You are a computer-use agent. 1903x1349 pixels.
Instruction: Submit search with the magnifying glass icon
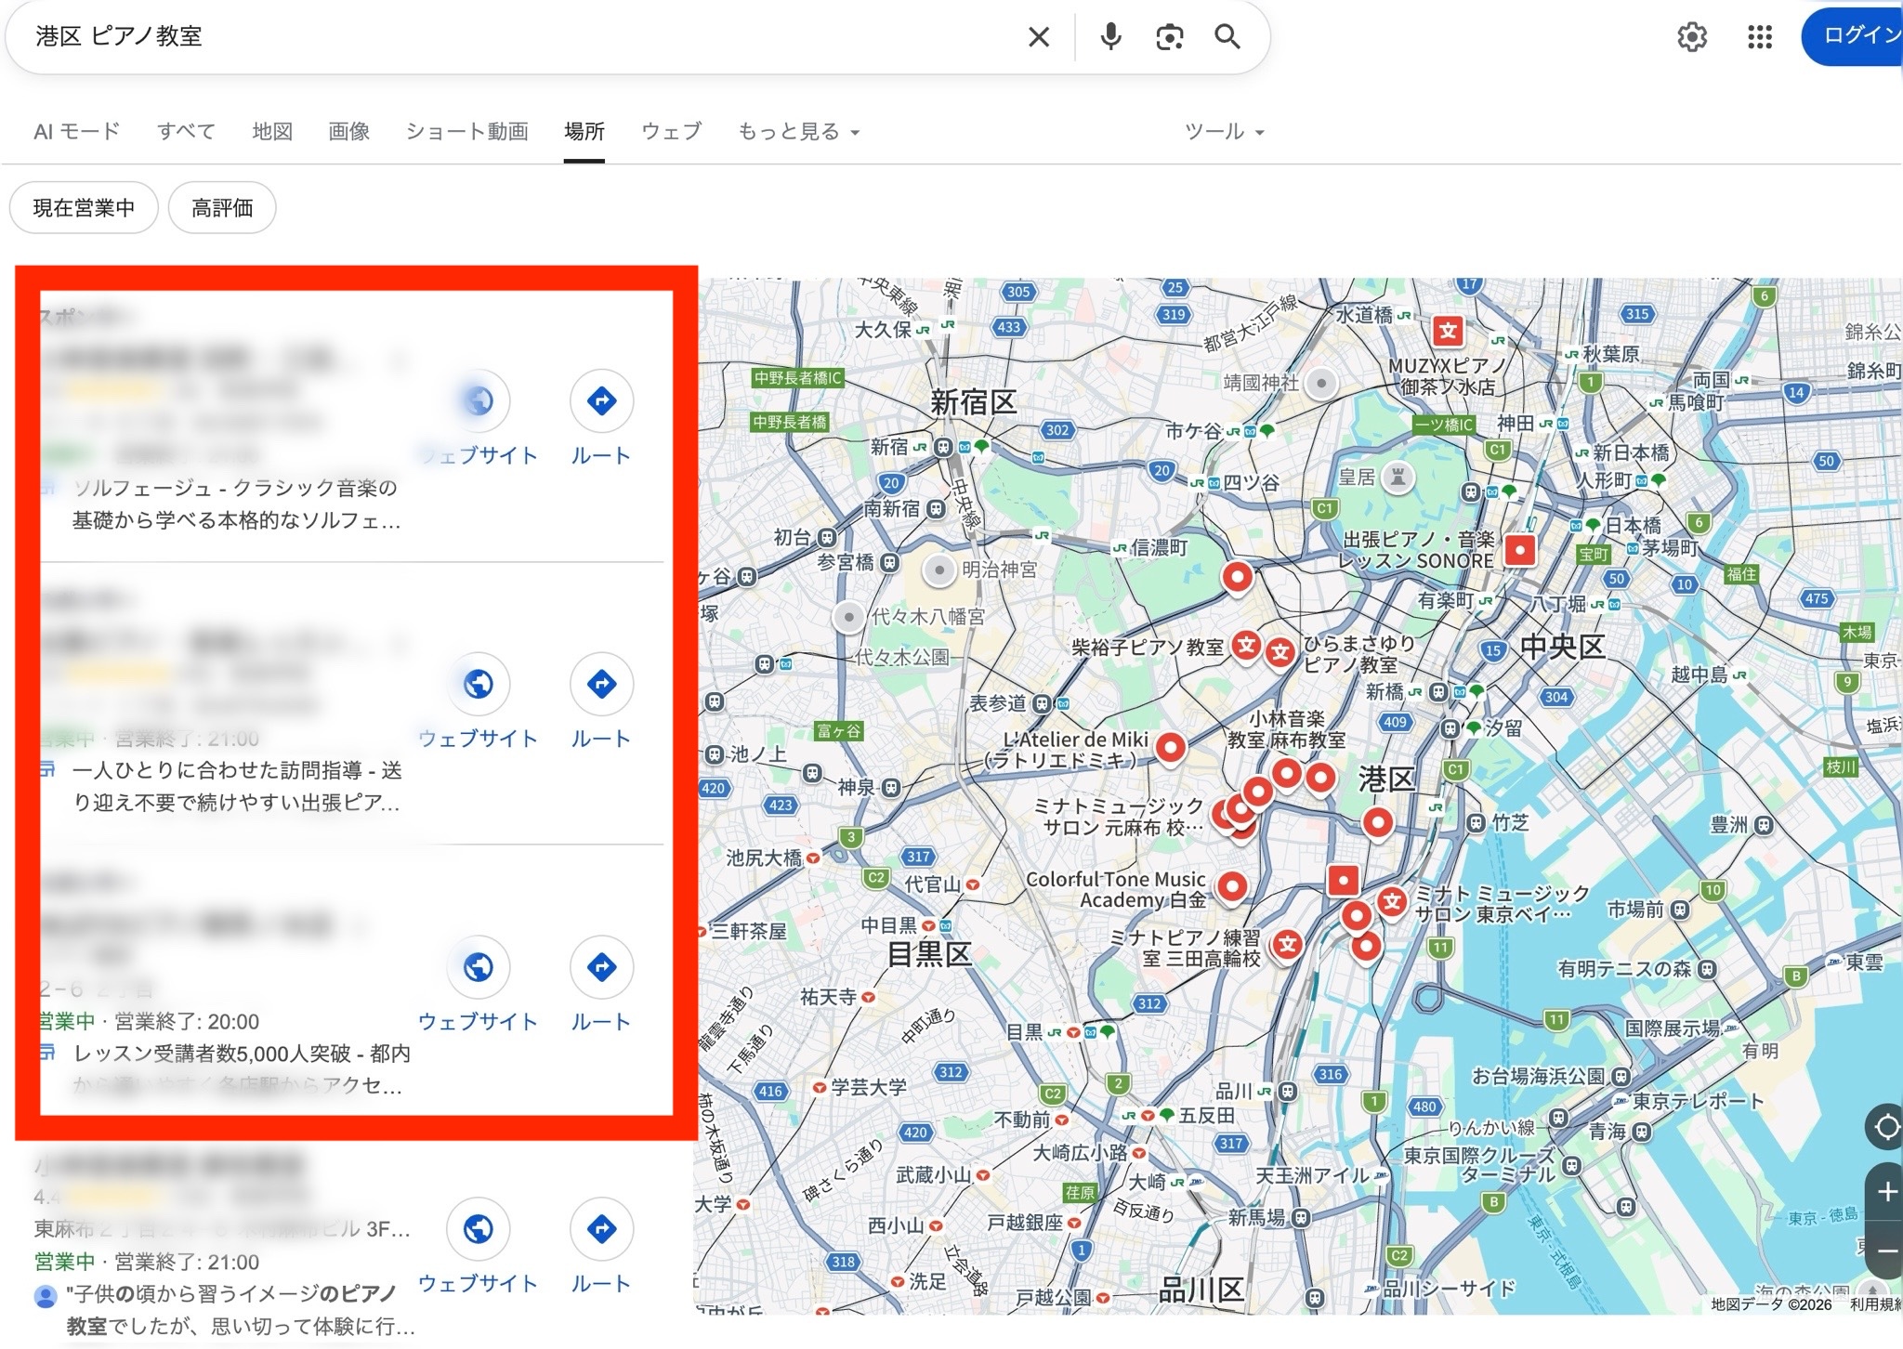pyautogui.click(x=1227, y=37)
